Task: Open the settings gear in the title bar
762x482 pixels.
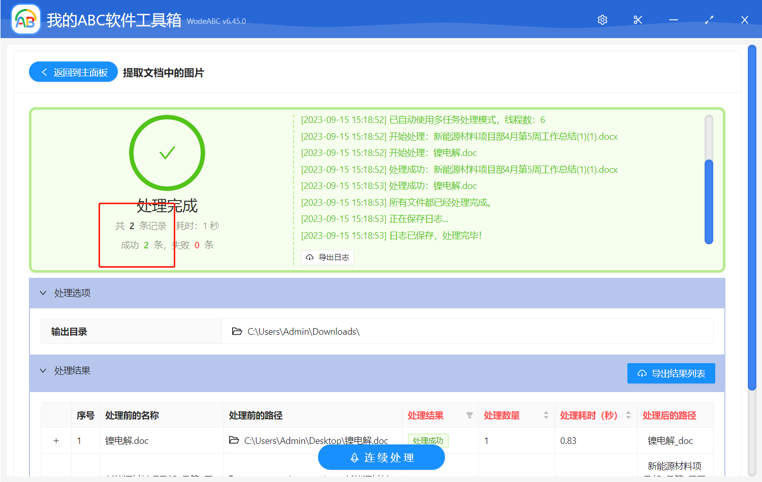Action: 602,19
